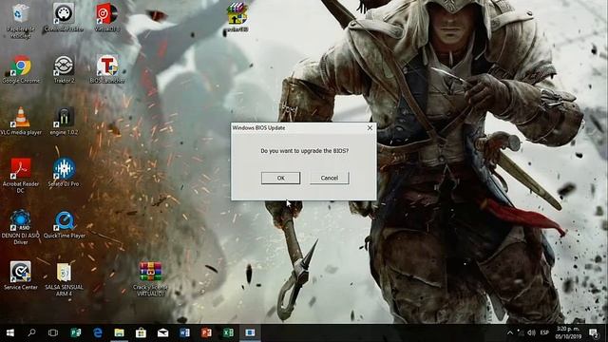
Task: Open taskbar search magnifier
Action: (x=31, y=332)
